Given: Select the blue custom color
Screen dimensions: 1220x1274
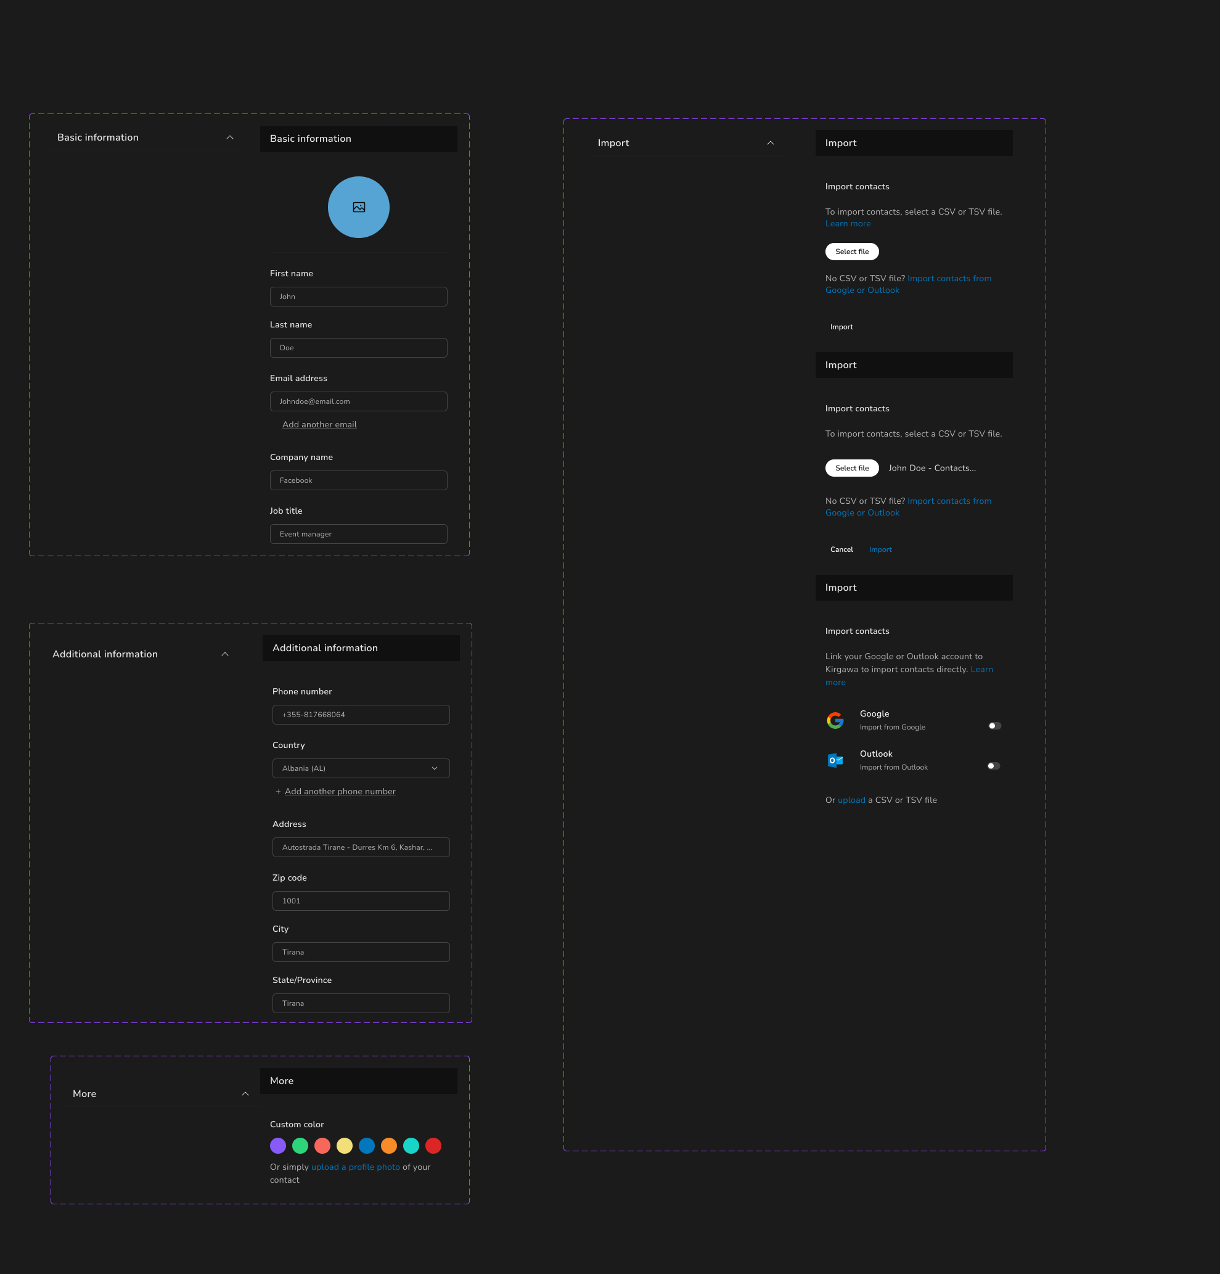Looking at the screenshot, I should [367, 1146].
